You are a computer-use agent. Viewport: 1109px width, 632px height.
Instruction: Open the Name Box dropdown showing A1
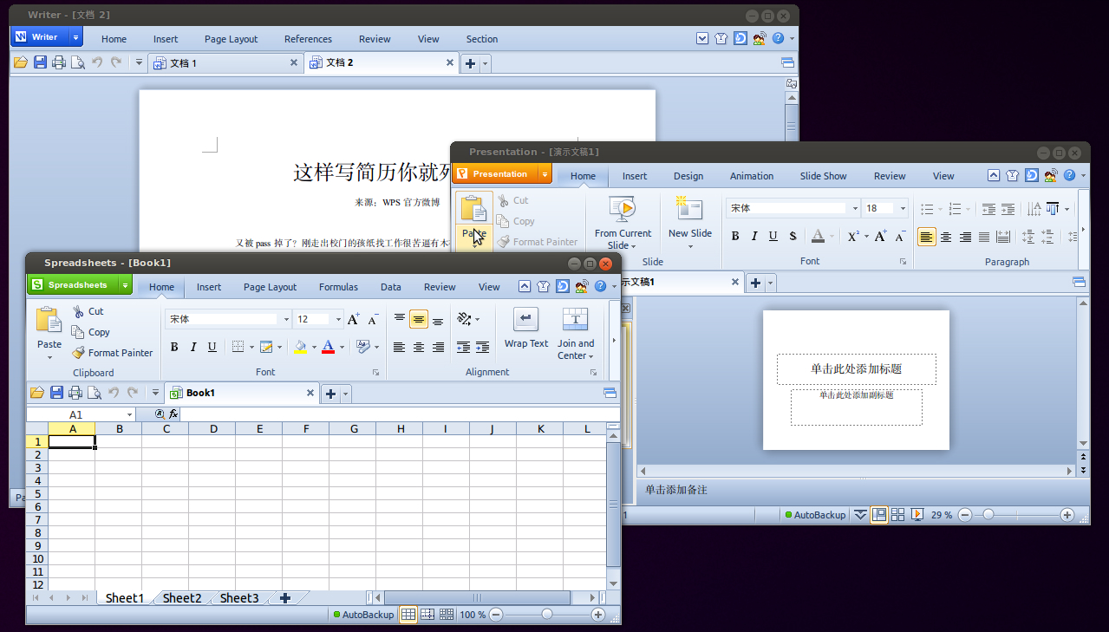click(x=129, y=415)
